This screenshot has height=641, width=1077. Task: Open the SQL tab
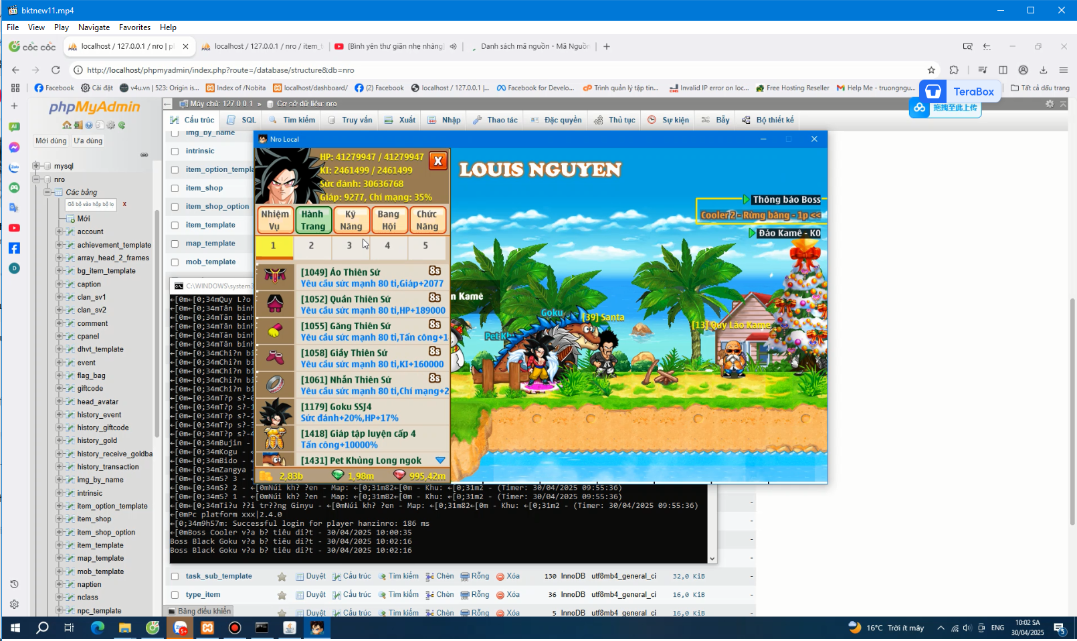point(241,120)
